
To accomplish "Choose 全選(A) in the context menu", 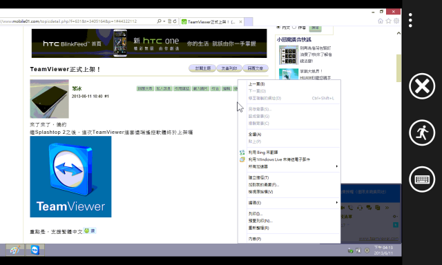I will point(289,135).
